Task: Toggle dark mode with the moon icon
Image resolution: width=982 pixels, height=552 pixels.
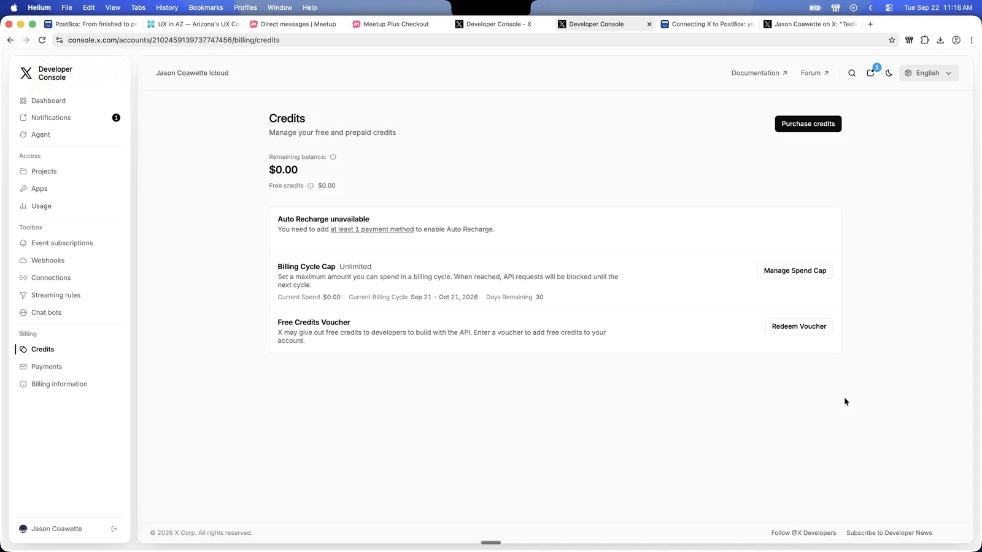Action: (889, 73)
